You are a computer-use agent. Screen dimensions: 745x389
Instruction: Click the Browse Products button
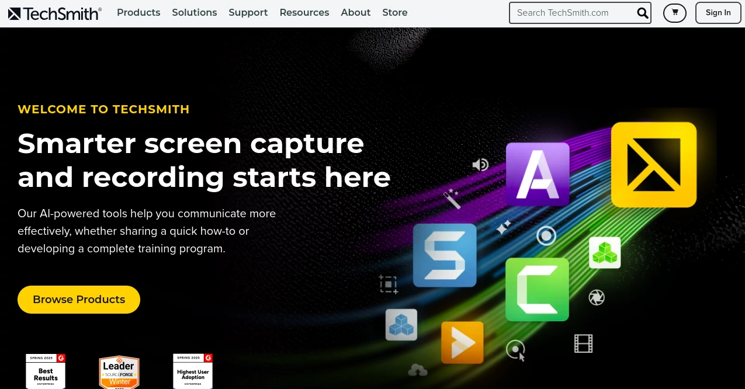pos(79,300)
